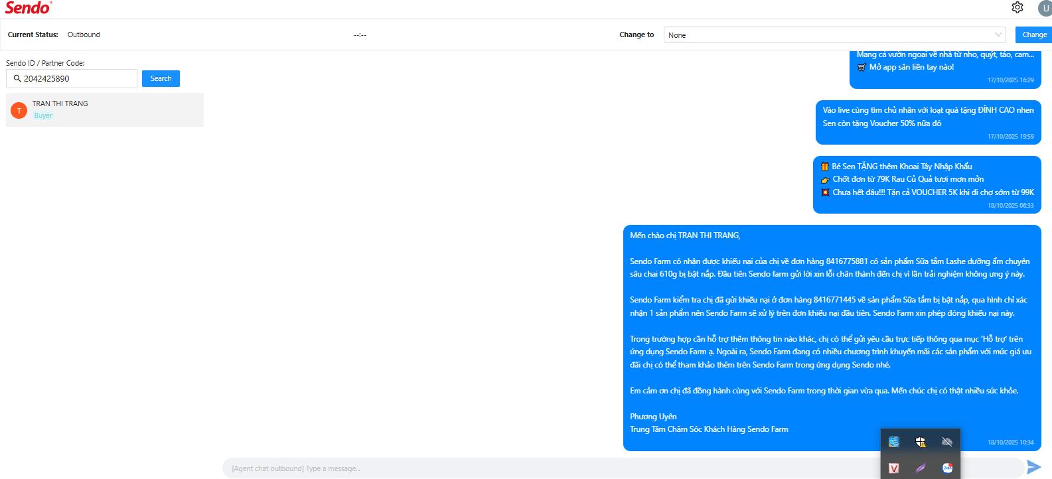The image size is (1052, 479).
Task: Click the --:-- timer display
Action: point(360,35)
